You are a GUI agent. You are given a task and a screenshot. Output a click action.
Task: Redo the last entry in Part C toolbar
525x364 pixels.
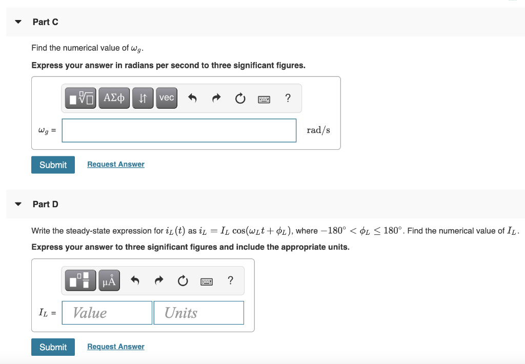(216, 98)
